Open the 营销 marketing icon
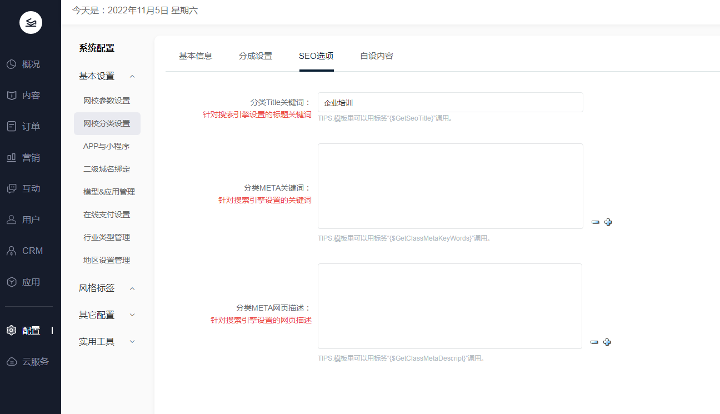720x414 pixels. (12, 158)
